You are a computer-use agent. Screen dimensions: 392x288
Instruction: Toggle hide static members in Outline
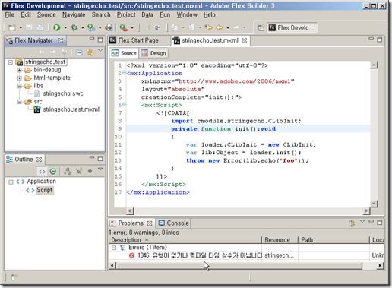(79, 172)
